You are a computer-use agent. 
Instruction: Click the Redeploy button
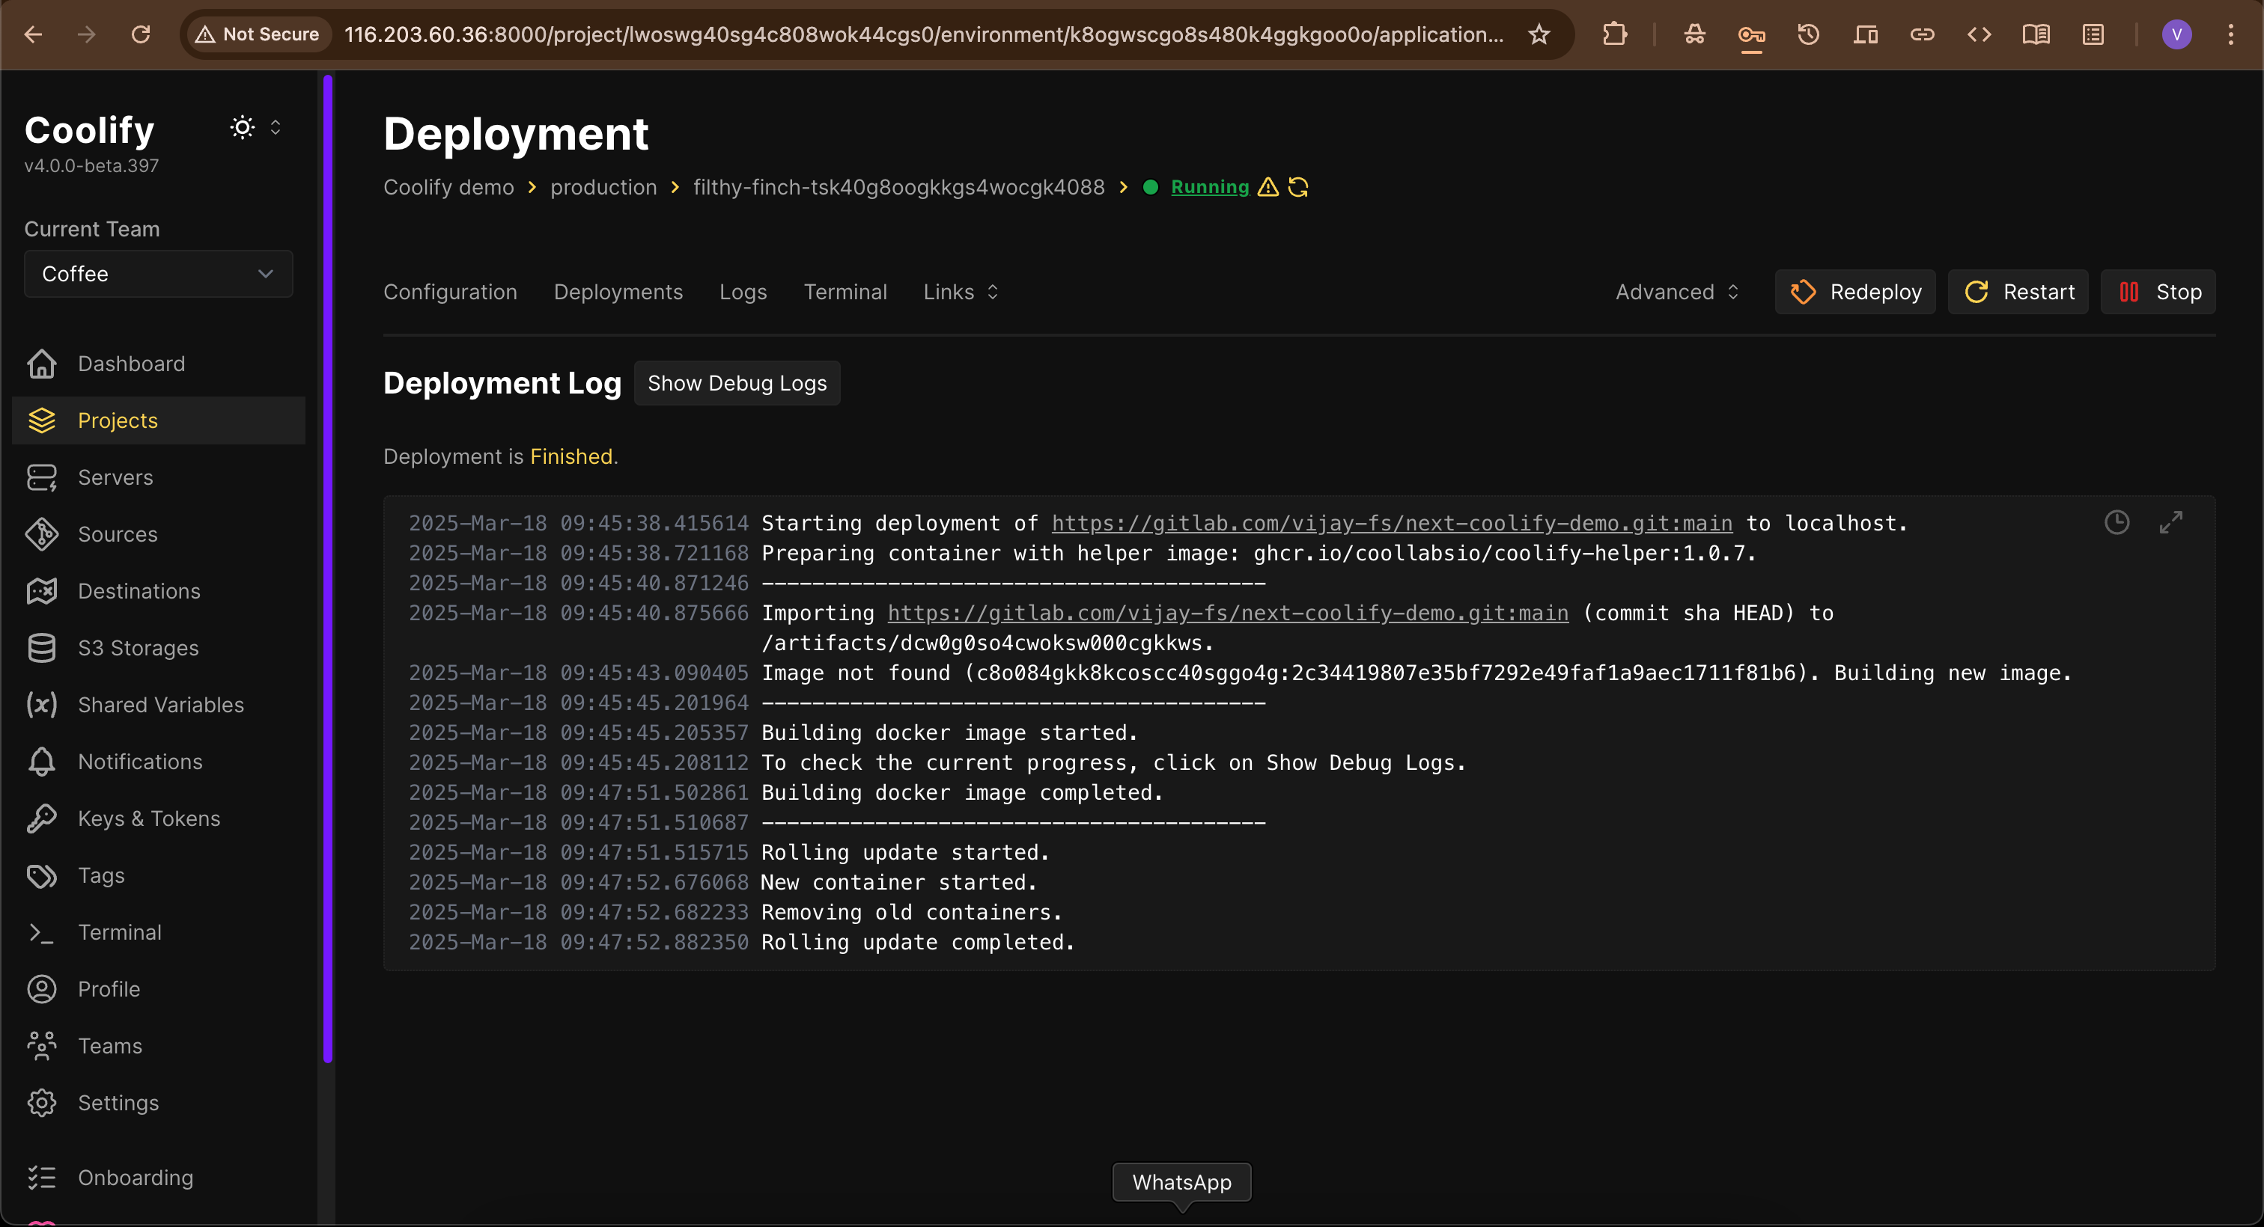(x=1854, y=292)
